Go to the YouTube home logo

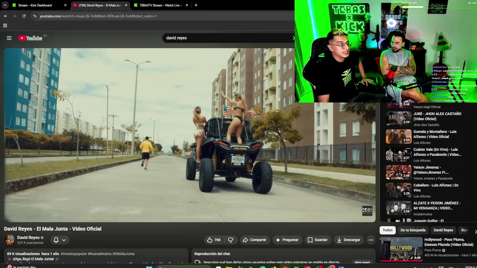[x=30, y=38]
